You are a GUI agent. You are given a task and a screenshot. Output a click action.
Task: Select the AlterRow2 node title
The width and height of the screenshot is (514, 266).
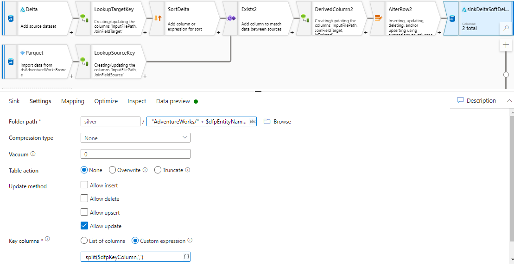tap(400, 9)
